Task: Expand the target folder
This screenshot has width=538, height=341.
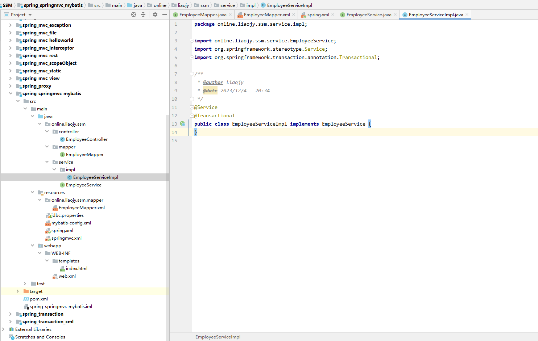Action: (x=18, y=291)
